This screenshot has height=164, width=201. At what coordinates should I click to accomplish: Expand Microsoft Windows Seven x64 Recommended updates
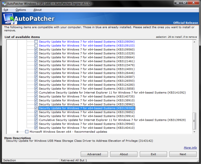coord(17,132)
